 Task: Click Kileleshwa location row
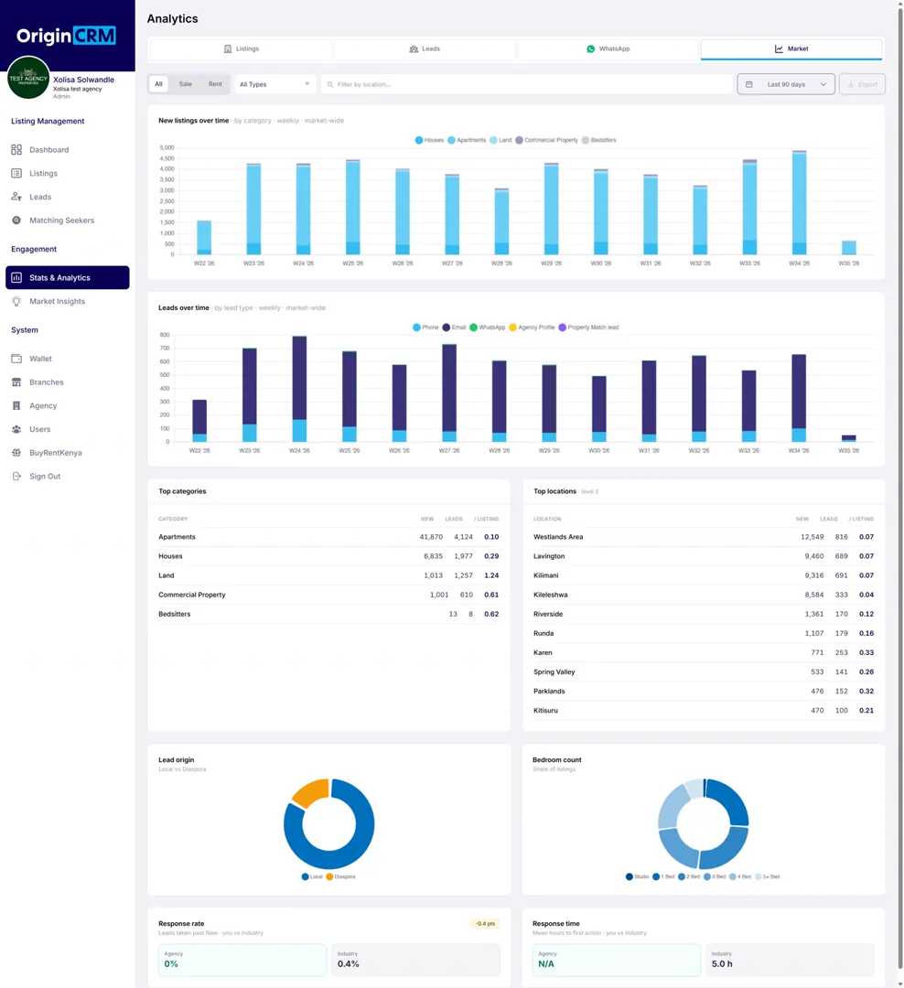click(x=704, y=595)
